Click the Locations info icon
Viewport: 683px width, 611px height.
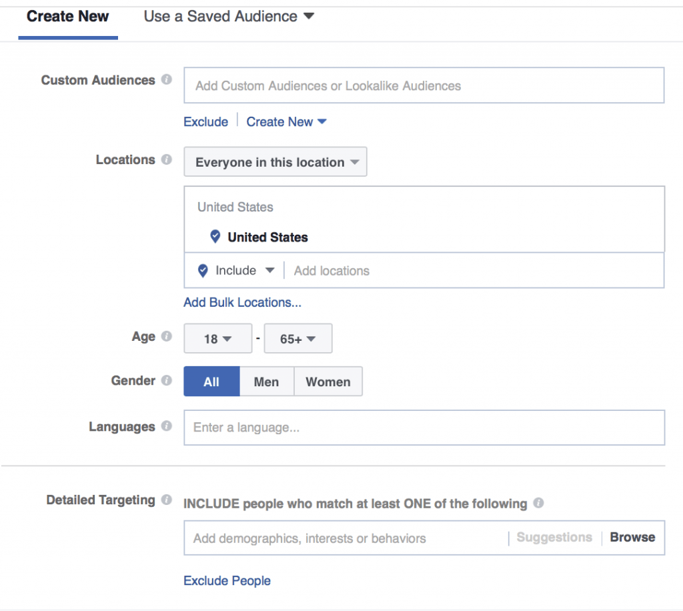[x=166, y=159]
